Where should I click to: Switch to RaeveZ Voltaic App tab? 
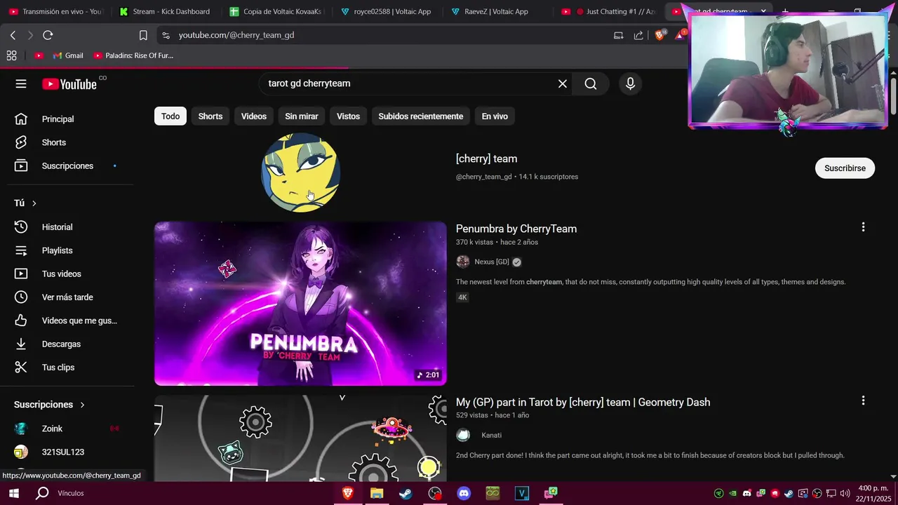497,11
